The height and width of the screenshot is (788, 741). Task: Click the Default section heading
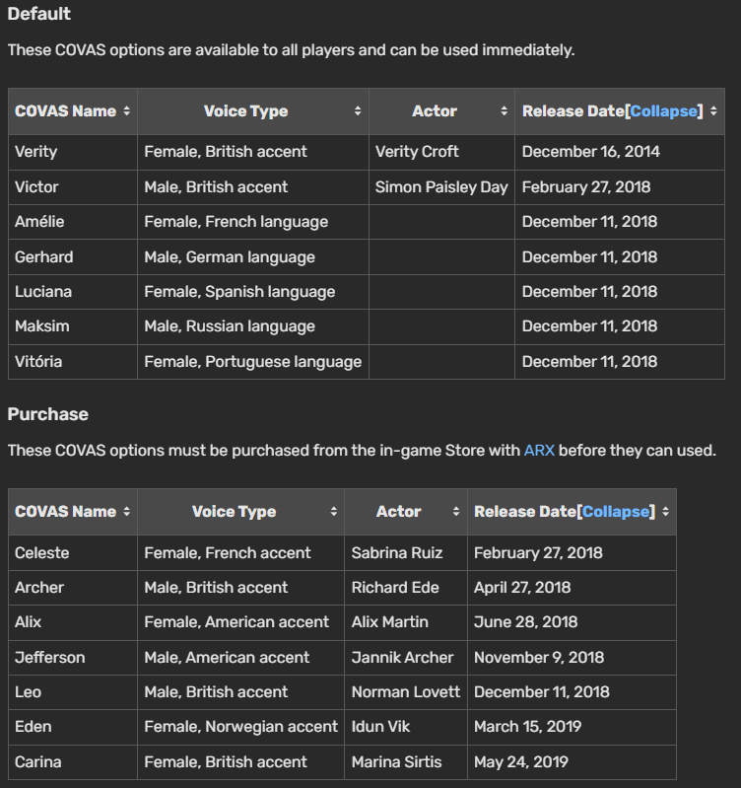(x=39, y=14)
